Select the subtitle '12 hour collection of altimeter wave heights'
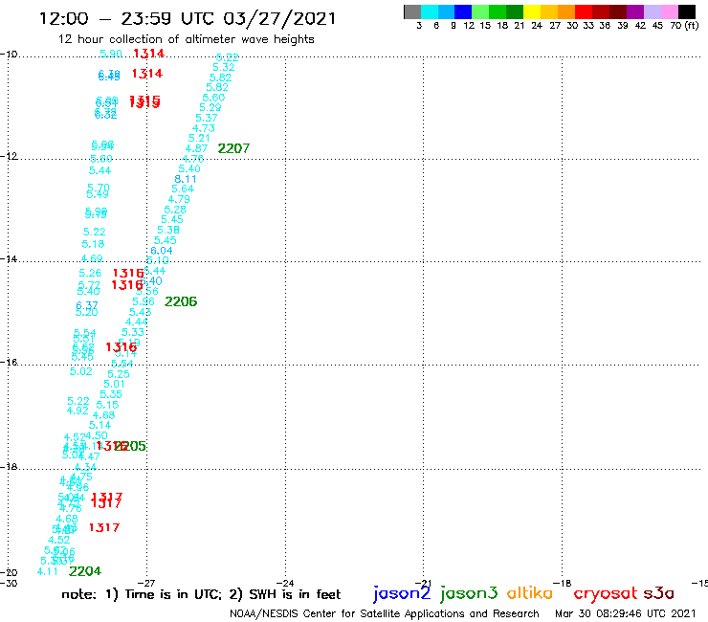The height and width of the screenshot is (622, 708). (x=186, y=39)
